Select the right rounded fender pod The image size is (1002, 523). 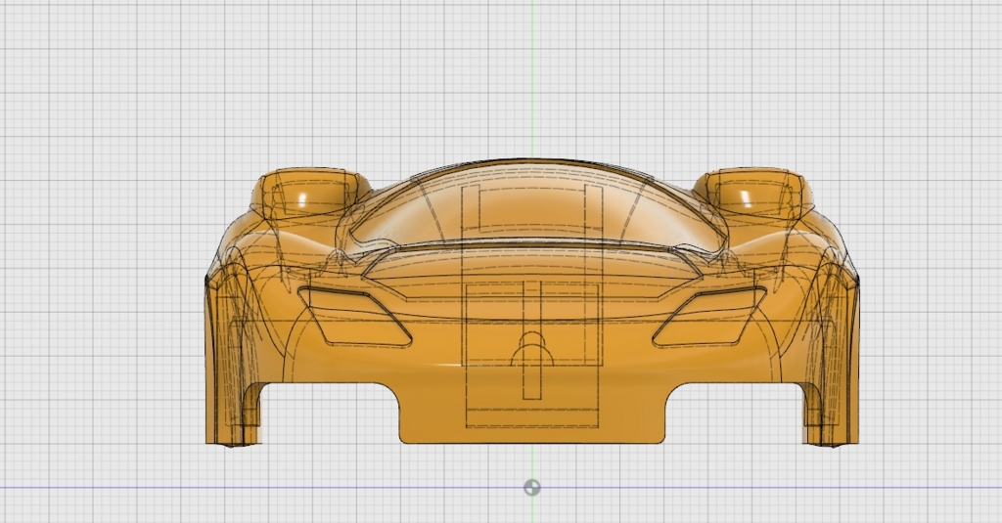tap(754, 193)
